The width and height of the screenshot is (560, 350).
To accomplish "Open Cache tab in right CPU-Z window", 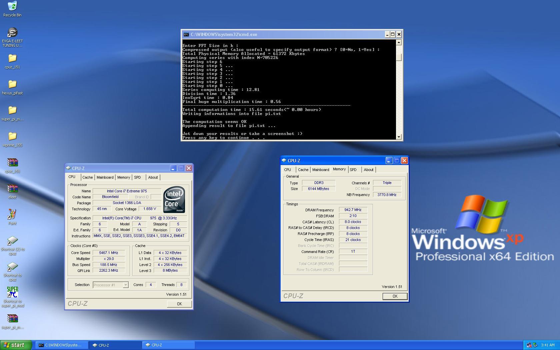I will [303, 170].
